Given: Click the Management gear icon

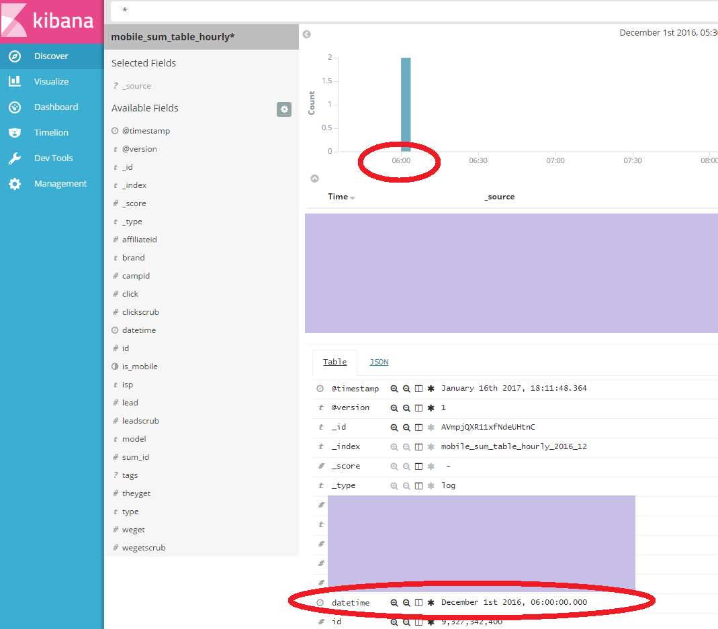Looking at the screenshot, I should tap(15, 184).
